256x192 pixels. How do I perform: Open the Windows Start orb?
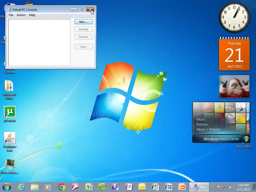tap(7, 187)
